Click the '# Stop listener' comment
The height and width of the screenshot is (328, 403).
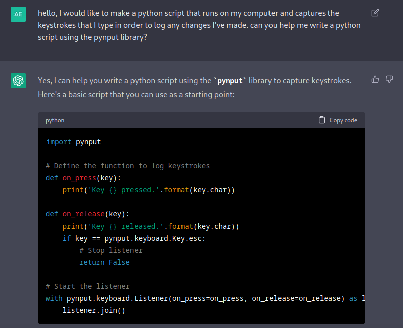click(110, 250)
